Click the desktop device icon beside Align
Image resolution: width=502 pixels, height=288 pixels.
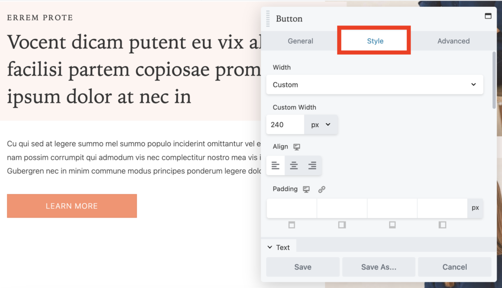click(298, 146)
